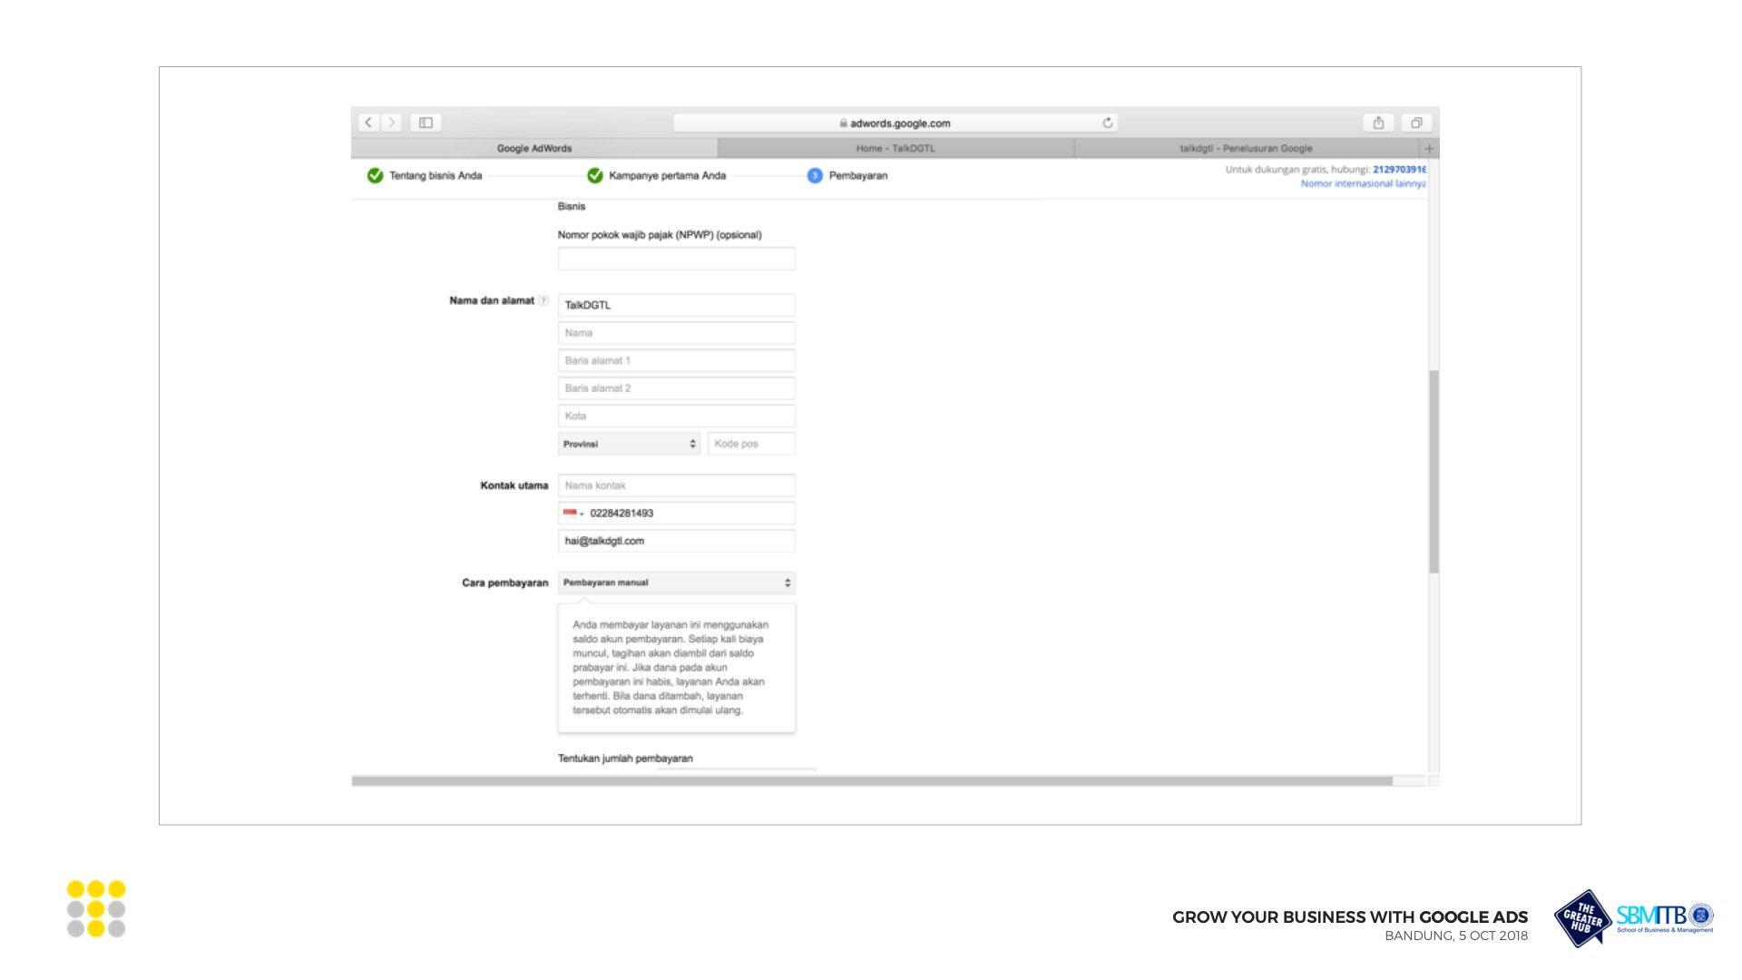This screenshot has width=1742, height=980.
Task: Go to Kampanye pertama Anda step
Action: 666,176
